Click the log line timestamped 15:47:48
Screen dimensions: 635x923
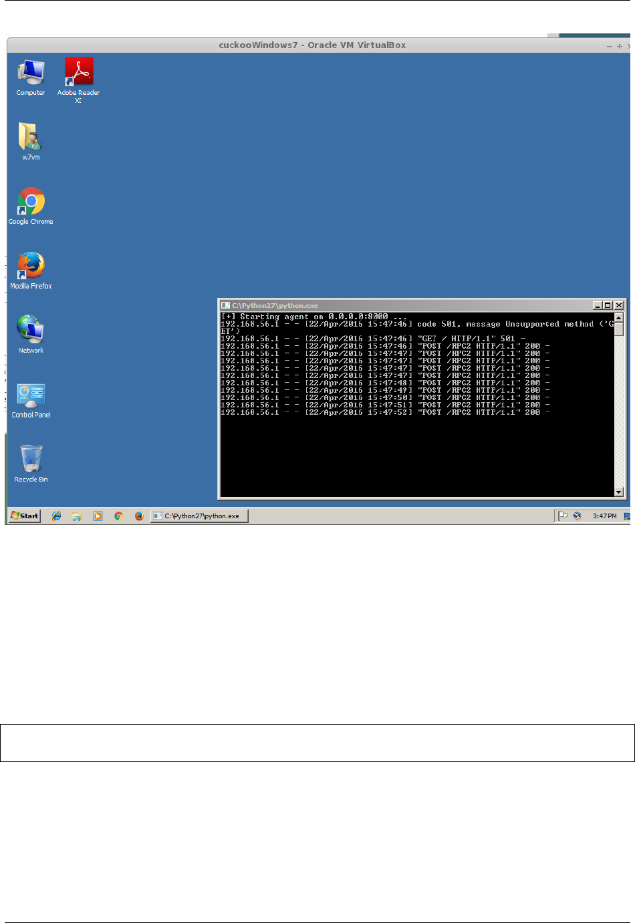[386, 383]
